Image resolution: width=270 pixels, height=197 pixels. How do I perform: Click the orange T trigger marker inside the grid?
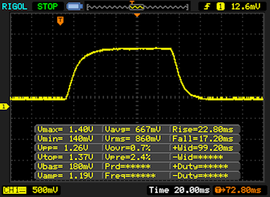coord(61,21)
